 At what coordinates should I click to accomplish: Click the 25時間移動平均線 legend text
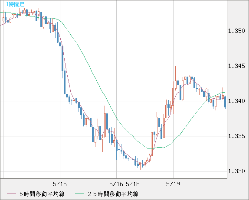(113, 194)
